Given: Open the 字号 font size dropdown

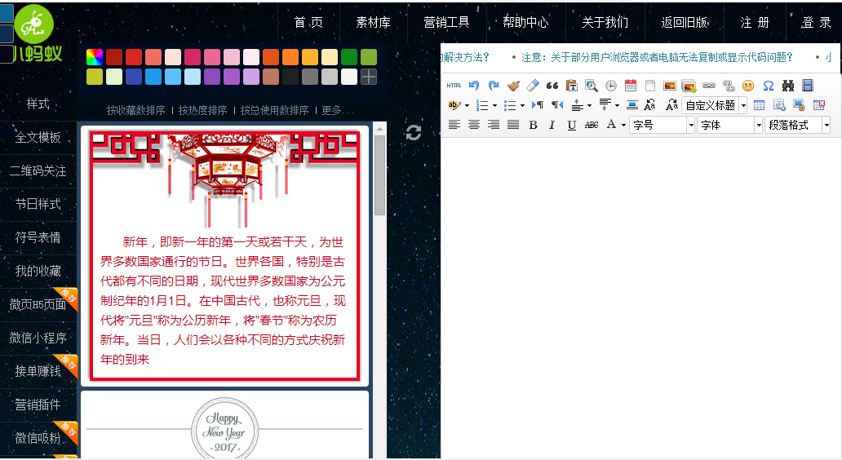Looking at the screenshot, I should [662, 125].
